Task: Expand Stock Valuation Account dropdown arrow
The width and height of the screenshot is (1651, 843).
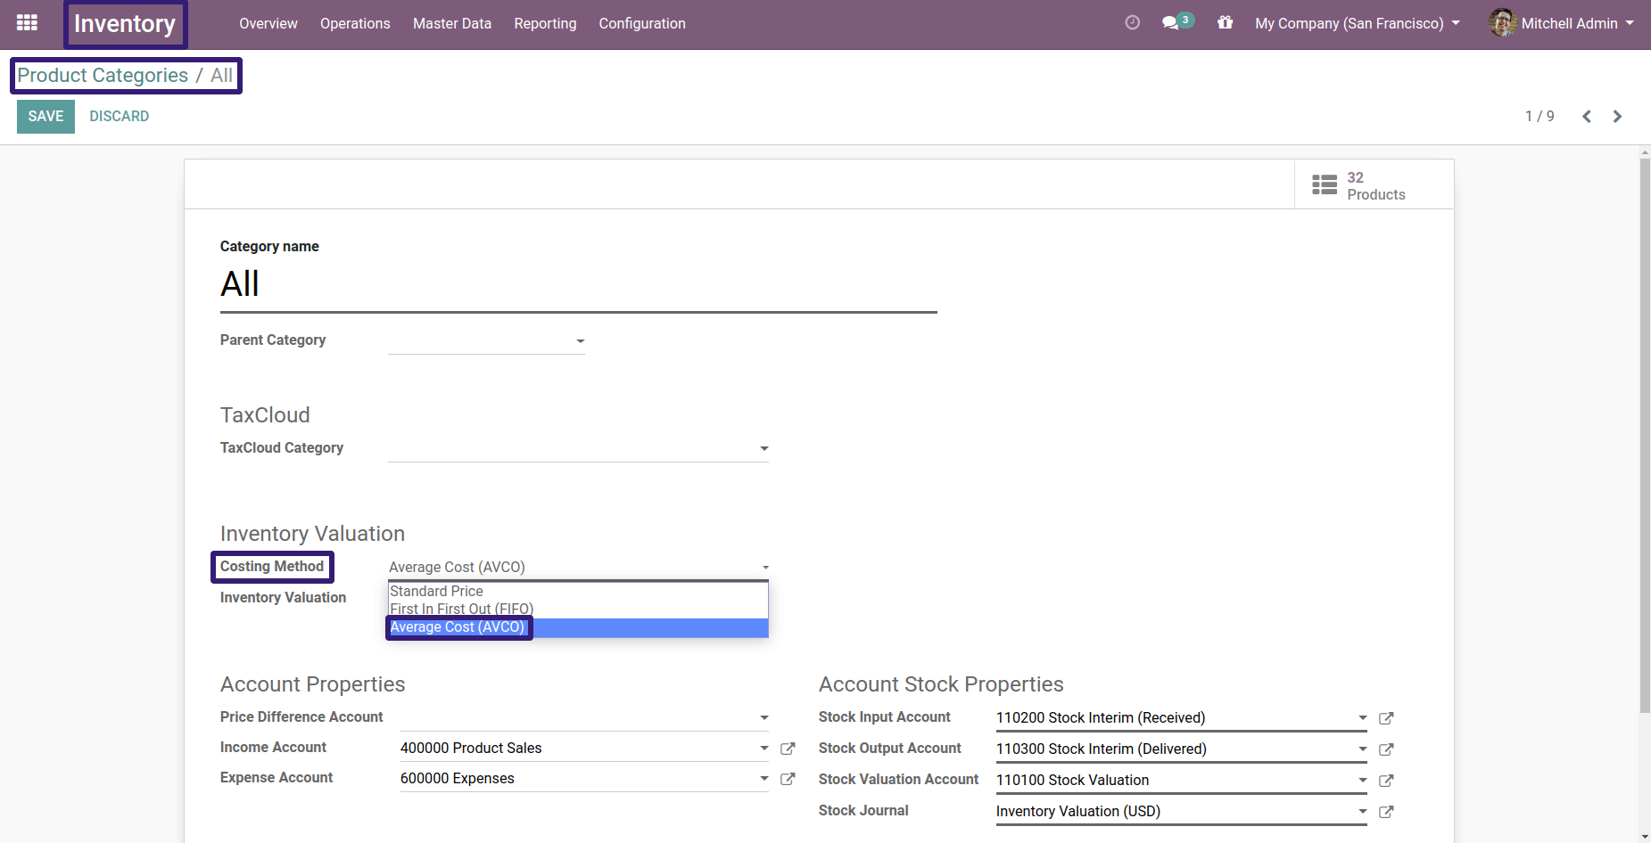Action: coord(1363,781)
